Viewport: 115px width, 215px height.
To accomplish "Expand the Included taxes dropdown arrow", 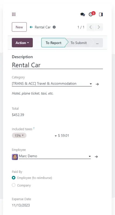I will pyautogui.click(x=55, y=136).
